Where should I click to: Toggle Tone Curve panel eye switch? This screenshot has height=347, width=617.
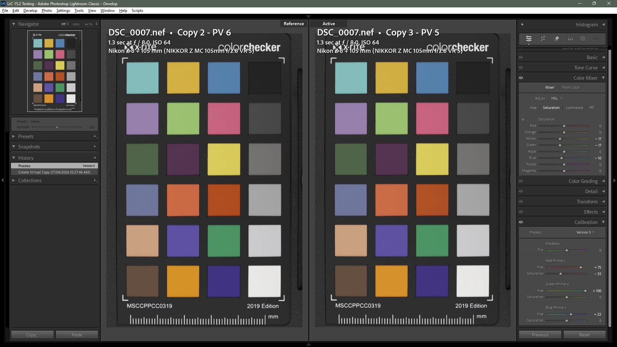521,67
